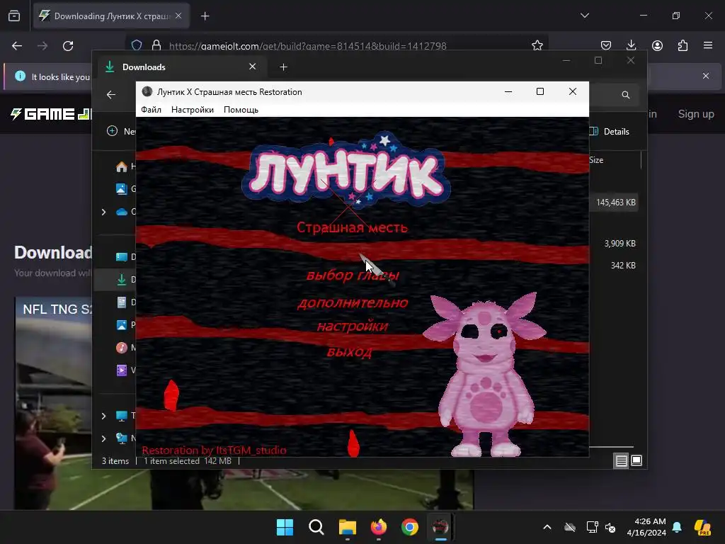Go back in Firefox browser
725x544 pixels.
[x=17, y=46]
